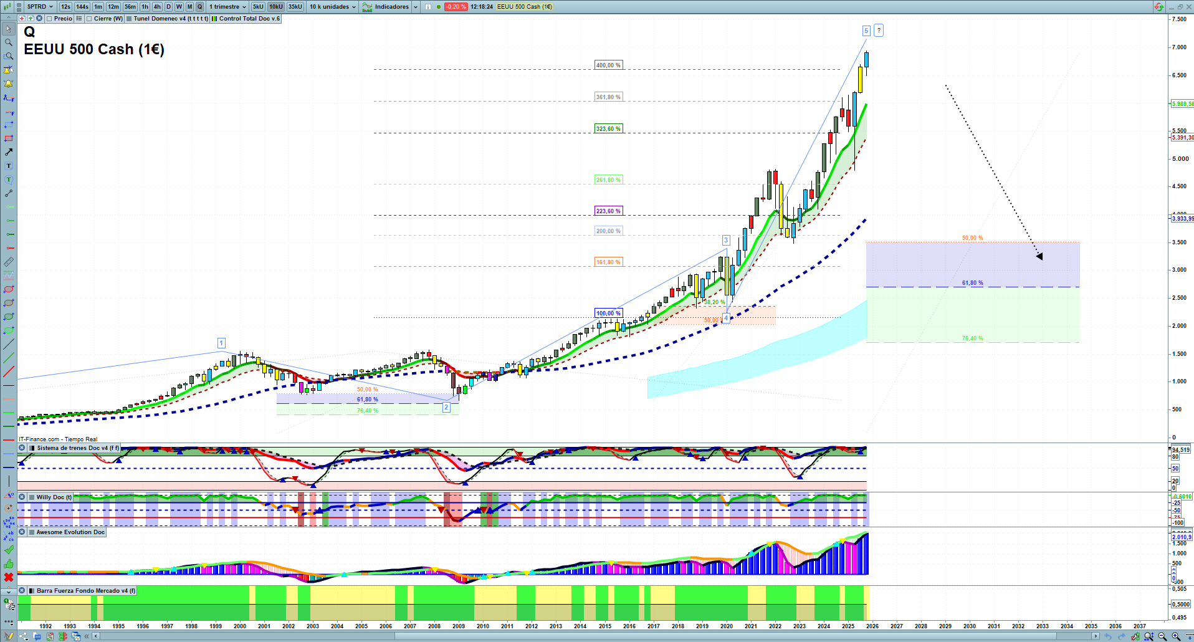The width and height of the screenshot is (1194, 642).
Task: Select the text T tool
Action: (9, 166)
